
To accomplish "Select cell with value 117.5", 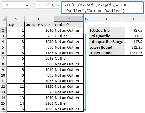I will click(134, 41).
